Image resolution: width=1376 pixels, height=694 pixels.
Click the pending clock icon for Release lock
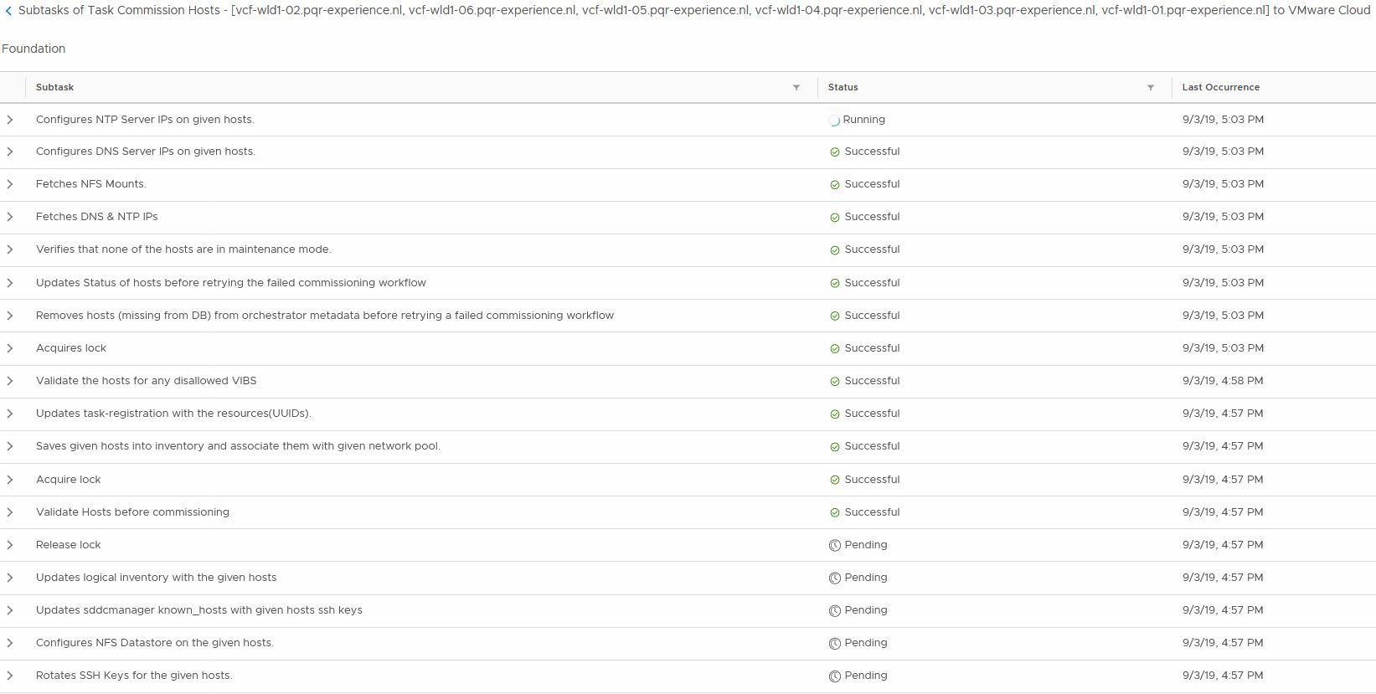pos(835,546)
